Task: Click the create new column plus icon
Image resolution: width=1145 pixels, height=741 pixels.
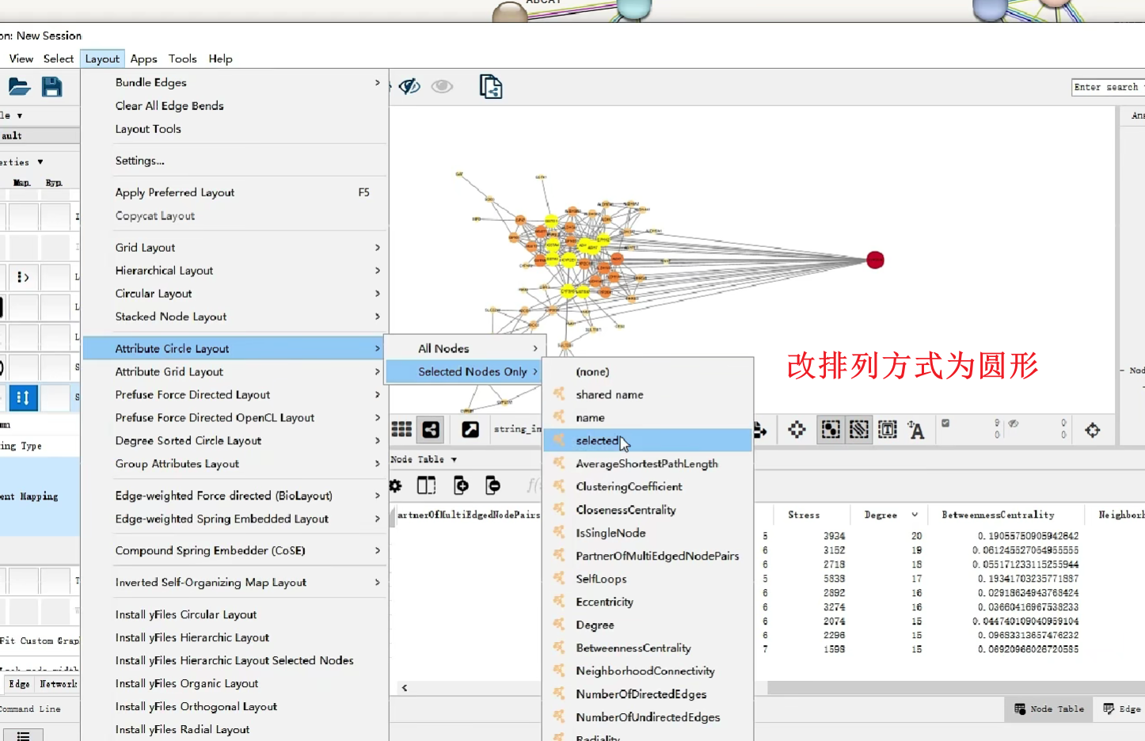Action: click(461, 485)
